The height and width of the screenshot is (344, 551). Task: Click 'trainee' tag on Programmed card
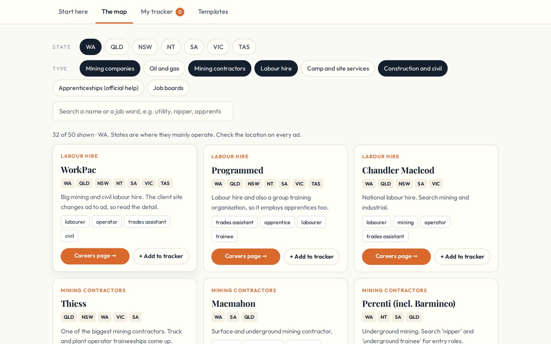(x=225, y=237)
